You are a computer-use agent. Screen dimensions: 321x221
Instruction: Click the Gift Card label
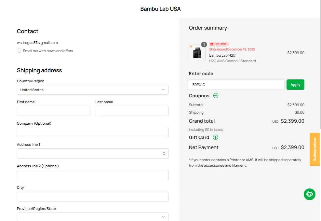click(199, 137)
